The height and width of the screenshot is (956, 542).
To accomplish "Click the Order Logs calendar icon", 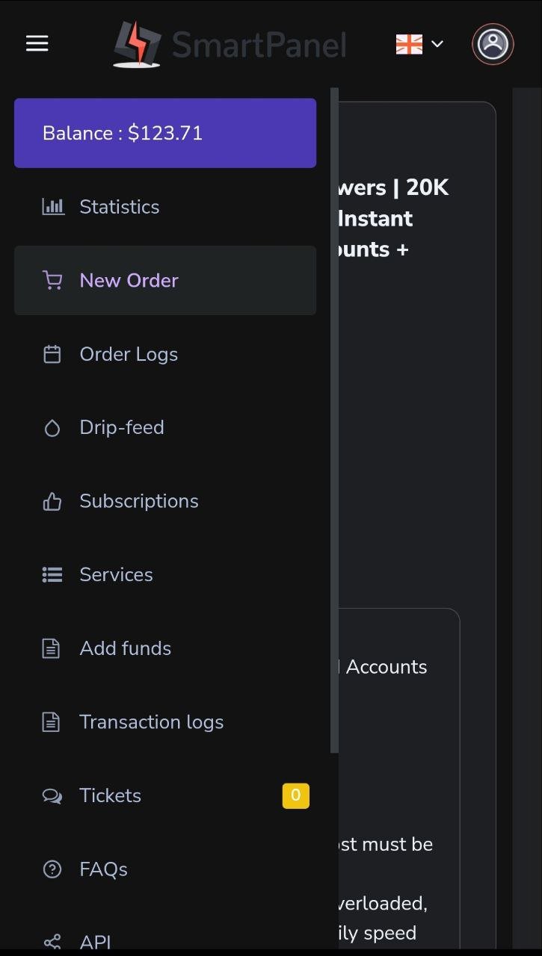I will pos(52,354).
